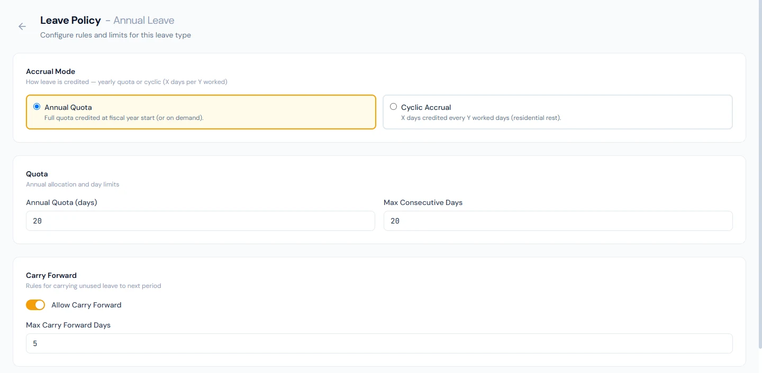Click the "X days credited every Y worked days" description
Screen dimensions: 762x373
(x=481, y=118)
